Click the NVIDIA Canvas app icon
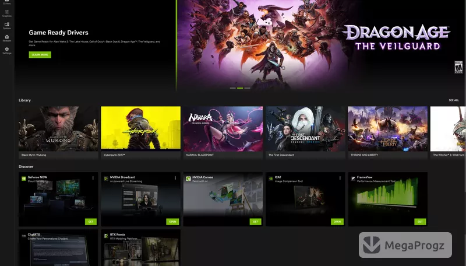 point(188,178)
